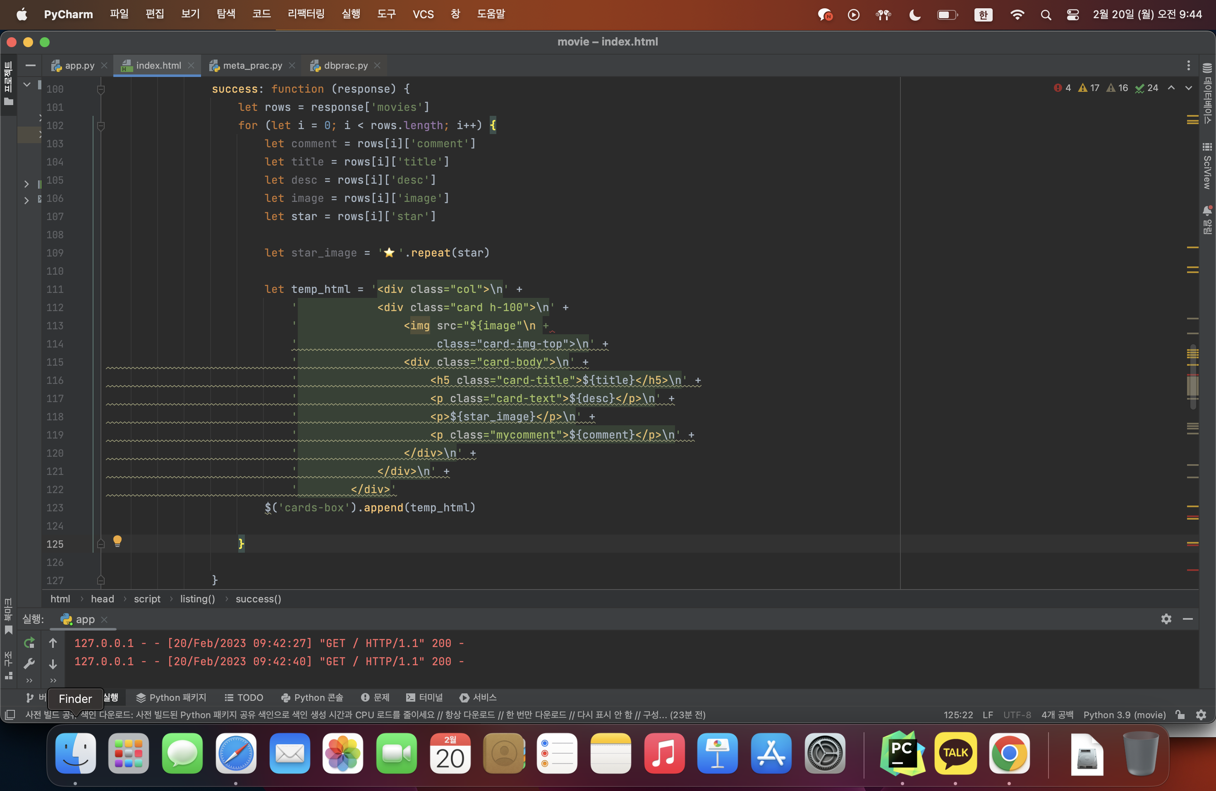Open the 서비스 tool window button
The width and height of the screenshot is (1216, 791).
tap(478, 698)
